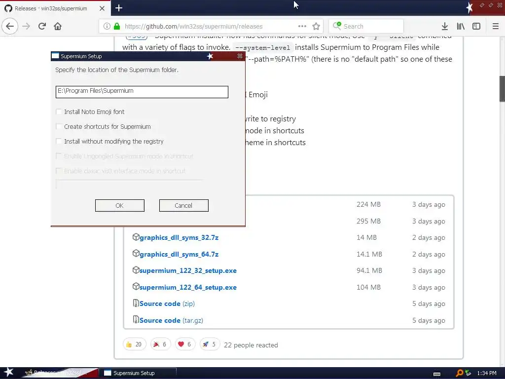Open a new tab with the plus button
The height and width of the screenshot is (379, 505).
coord(119,8)
